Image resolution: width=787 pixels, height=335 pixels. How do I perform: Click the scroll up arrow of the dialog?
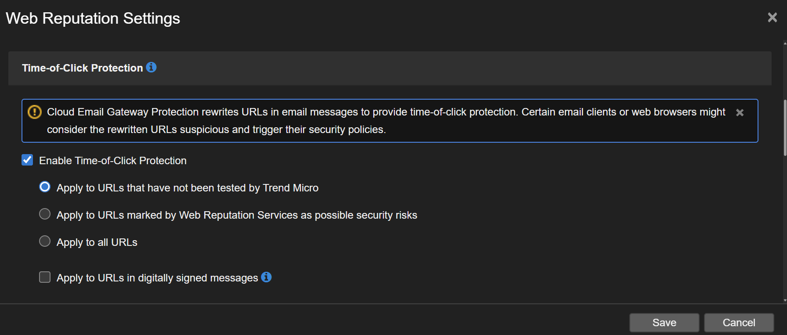(x=785, y=43)
